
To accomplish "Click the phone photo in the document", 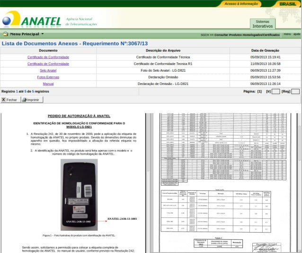I will click(79, 195).
